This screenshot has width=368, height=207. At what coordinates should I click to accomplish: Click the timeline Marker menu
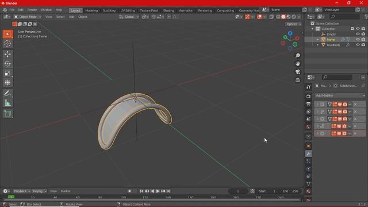66,191
